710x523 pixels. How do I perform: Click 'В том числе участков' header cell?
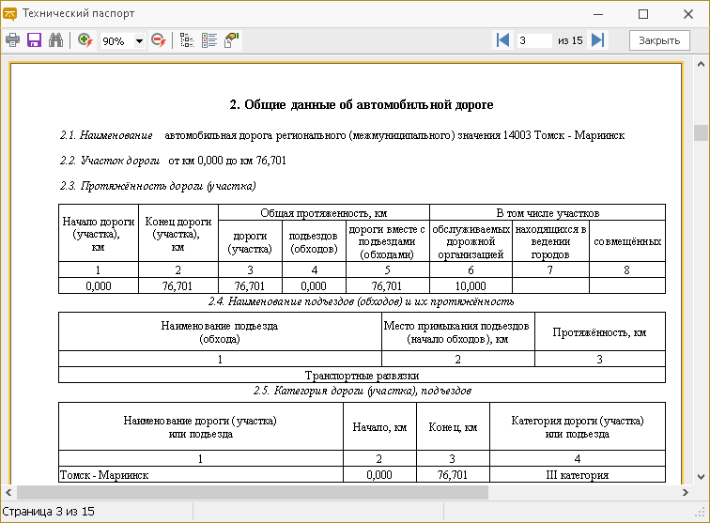[x=548, y=213]
